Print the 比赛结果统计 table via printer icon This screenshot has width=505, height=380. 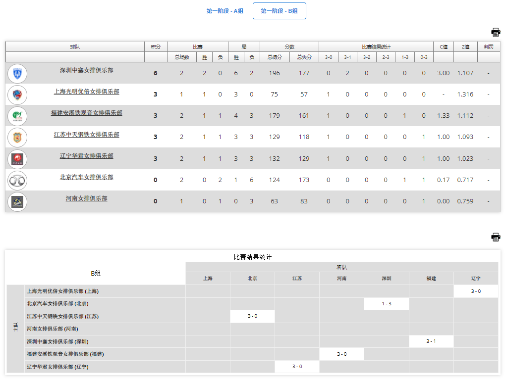click(x=496, y=237)
